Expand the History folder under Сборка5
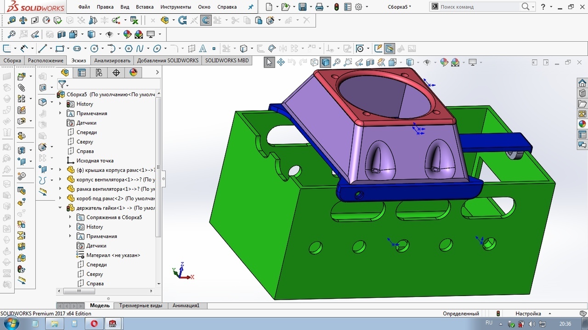 60,104
